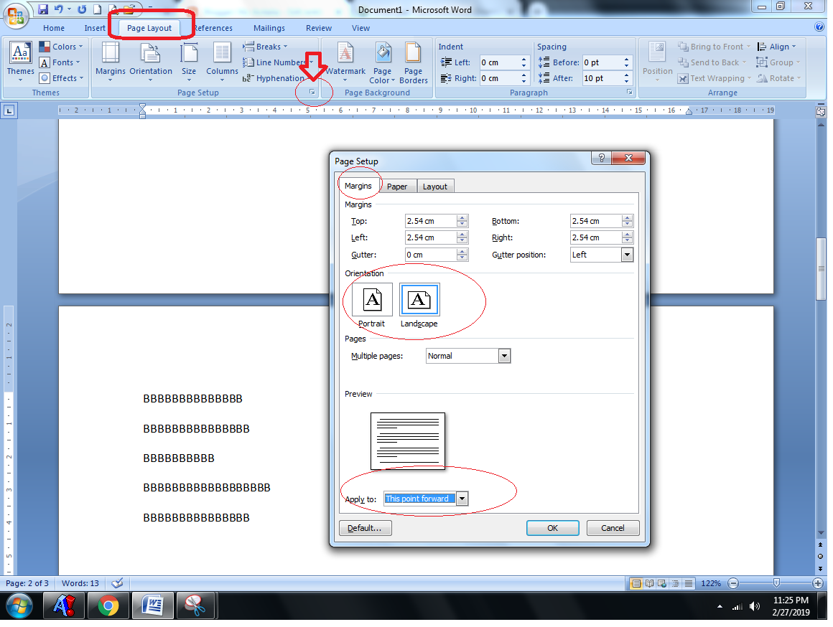Screen dimensions: 833x627
Task: Click the volume icon in system tray
Action: [x=755, y=606]
